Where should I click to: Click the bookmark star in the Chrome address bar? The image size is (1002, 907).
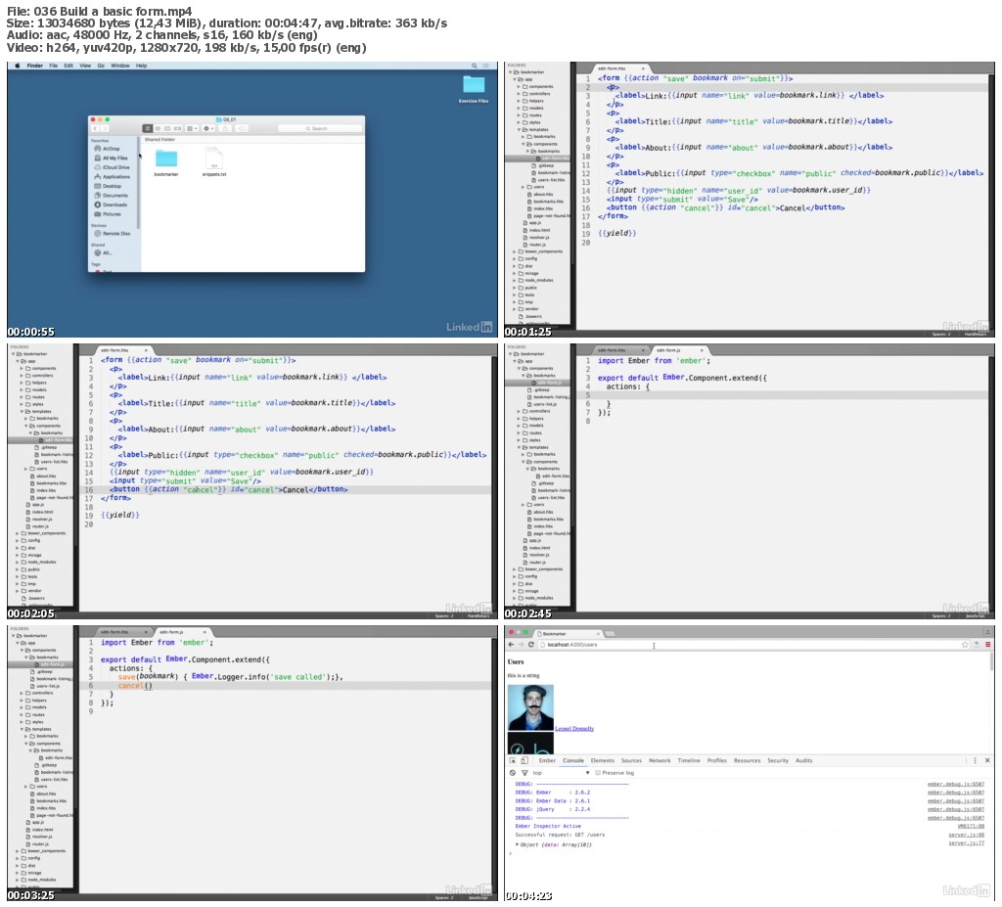tap(964, 645)
